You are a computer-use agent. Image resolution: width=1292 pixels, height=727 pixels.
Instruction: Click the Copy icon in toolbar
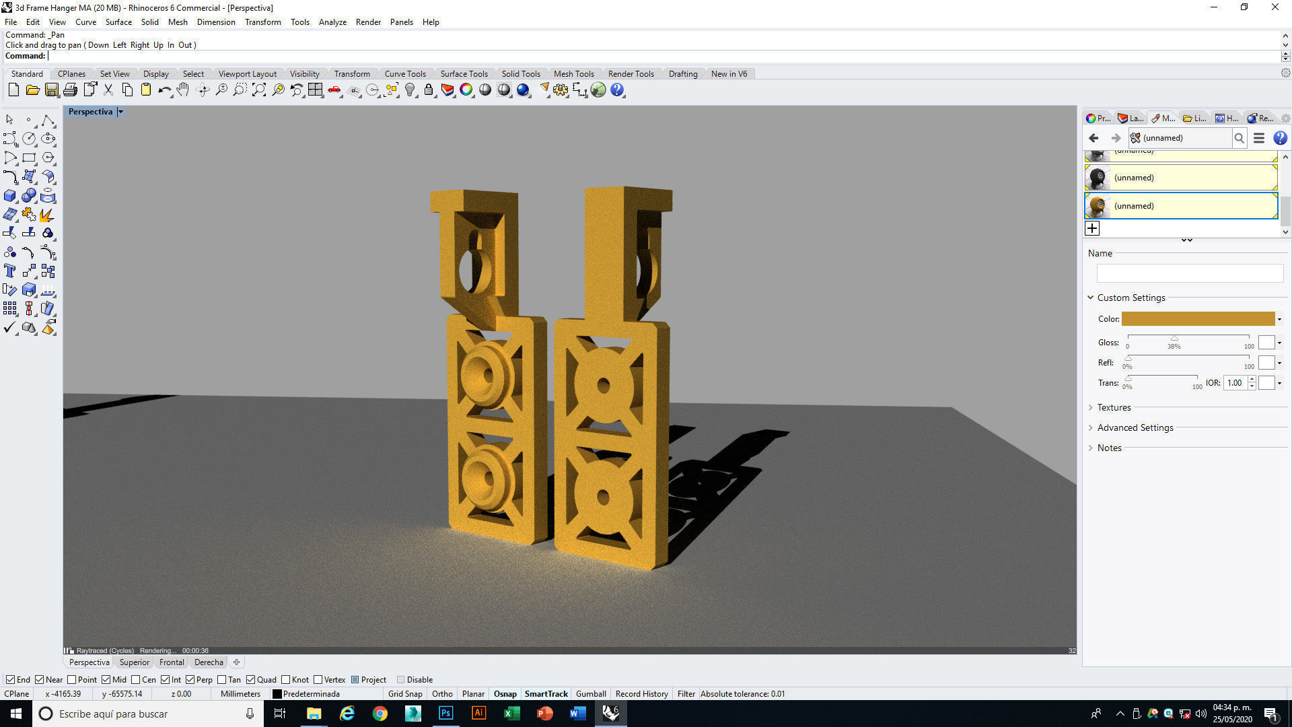click(x=127, y=90)
